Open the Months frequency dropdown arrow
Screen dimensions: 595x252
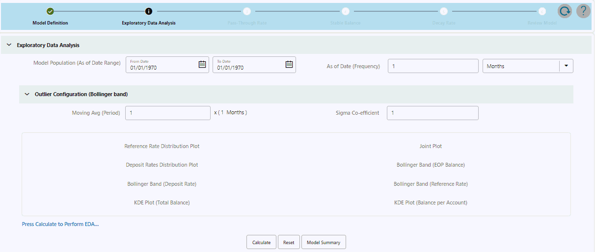(x=566, y=66)
